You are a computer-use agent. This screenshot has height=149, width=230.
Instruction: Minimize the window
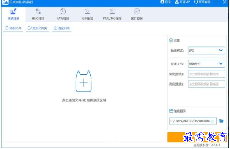coord(216,2)
